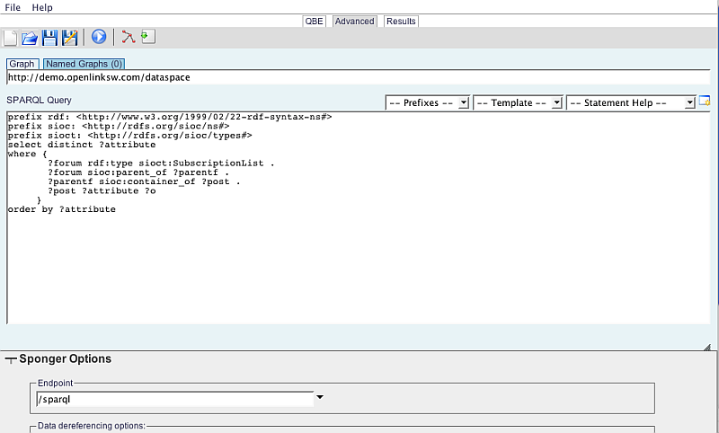Click the 'order by ?attribute' line
The width and height of the screenshot is (719, 433).
(62, 209)
